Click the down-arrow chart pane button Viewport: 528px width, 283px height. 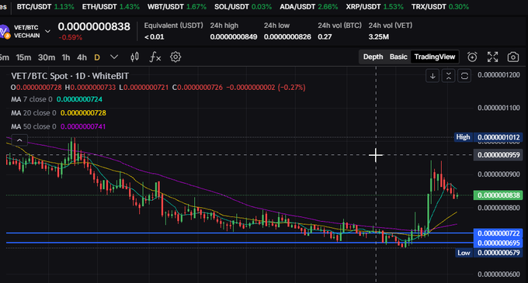click(x=432, y=76)
